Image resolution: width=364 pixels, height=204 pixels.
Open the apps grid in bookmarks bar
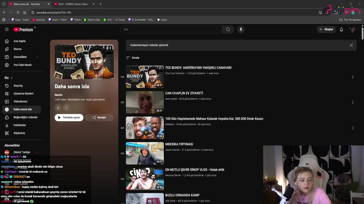coord(4,20)
